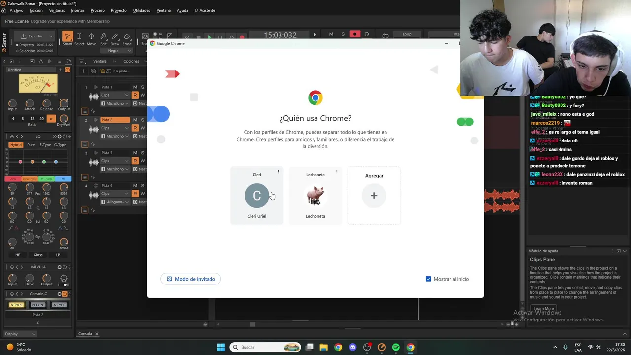This screenshot has height=355, width=631.
Task: Uncheck Mostrar al inicio checkbox
Action: pos(428,279)
